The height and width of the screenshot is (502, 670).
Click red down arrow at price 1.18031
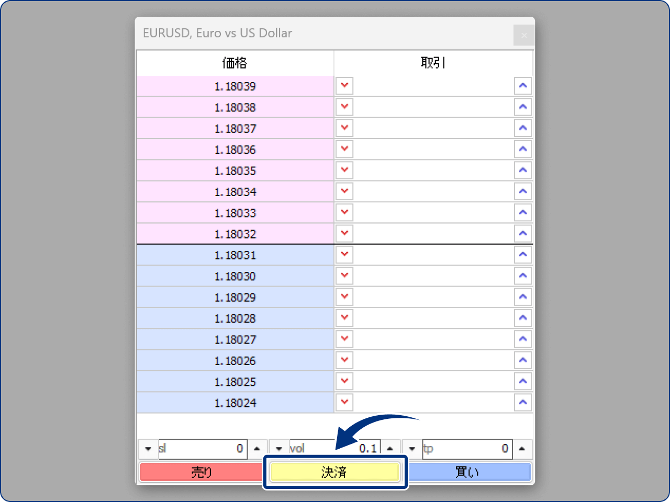click(x=344, y=255)
